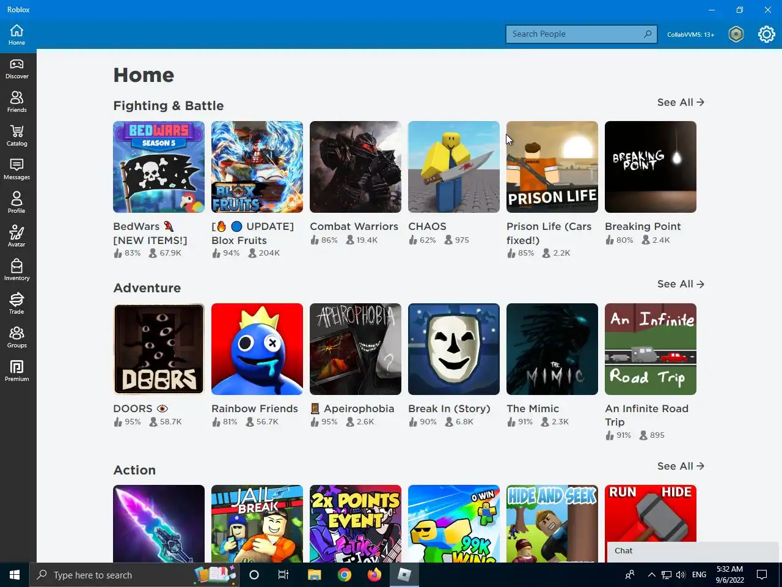
Task: Click the Breaking Point title text
Action: (643, 226)
